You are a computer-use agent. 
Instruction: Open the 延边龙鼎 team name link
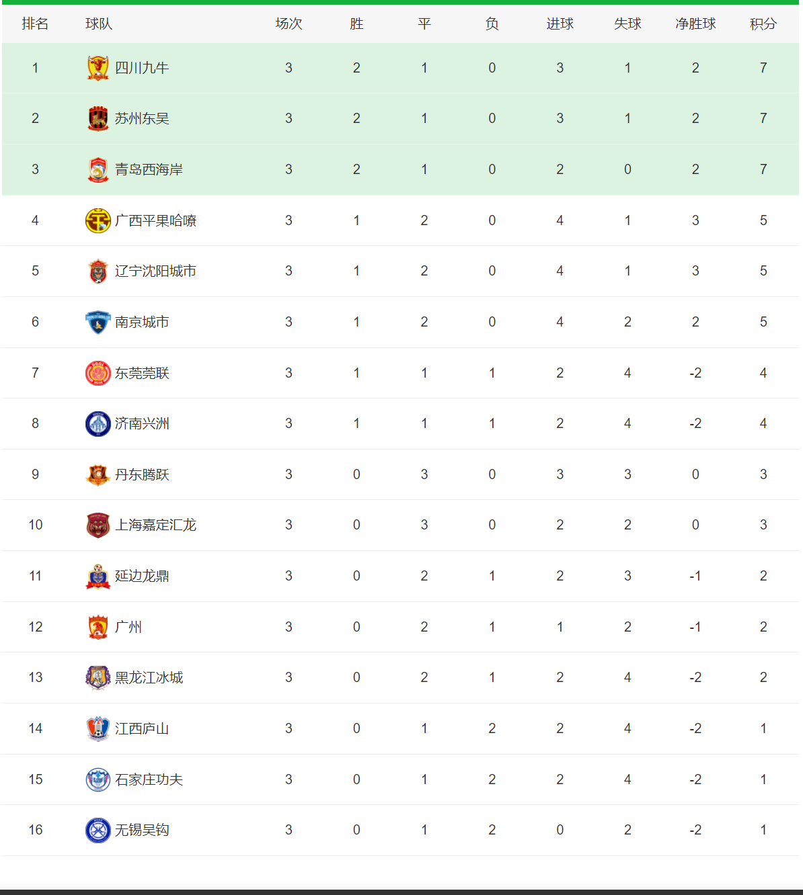(142, 576)
